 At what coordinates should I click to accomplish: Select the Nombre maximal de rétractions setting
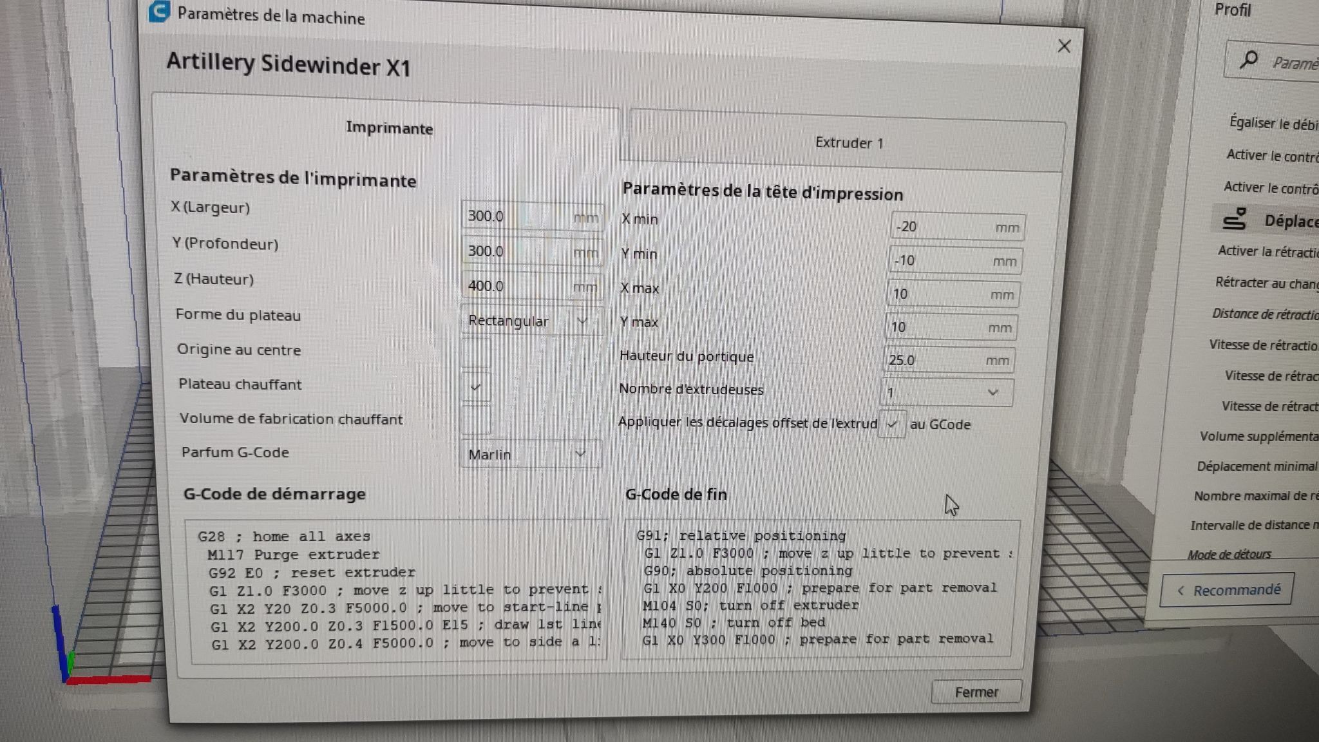click(x=1256, y=496)
